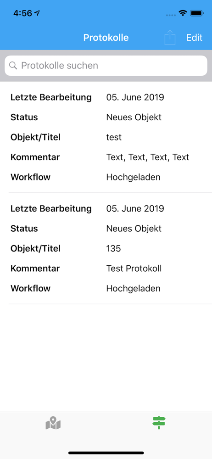Tap the Text, Text, Text, Text comment

[148, 157]
